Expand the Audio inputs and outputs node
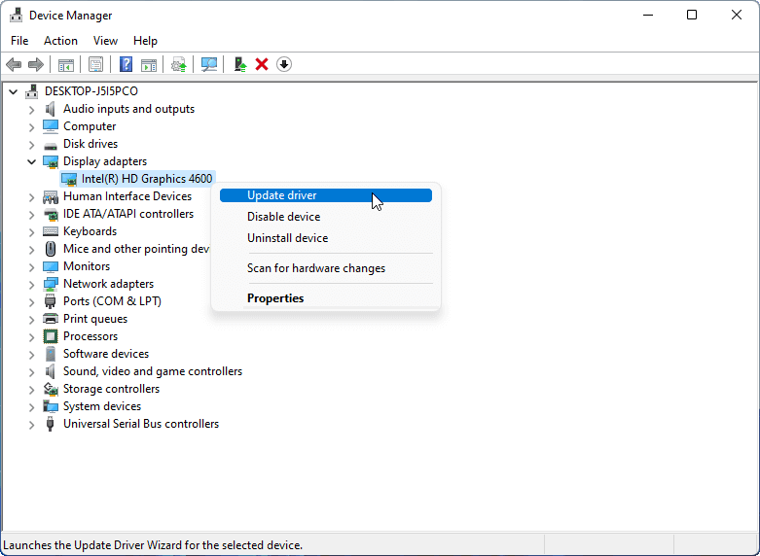The image size is (760, 556). [31, 109]
